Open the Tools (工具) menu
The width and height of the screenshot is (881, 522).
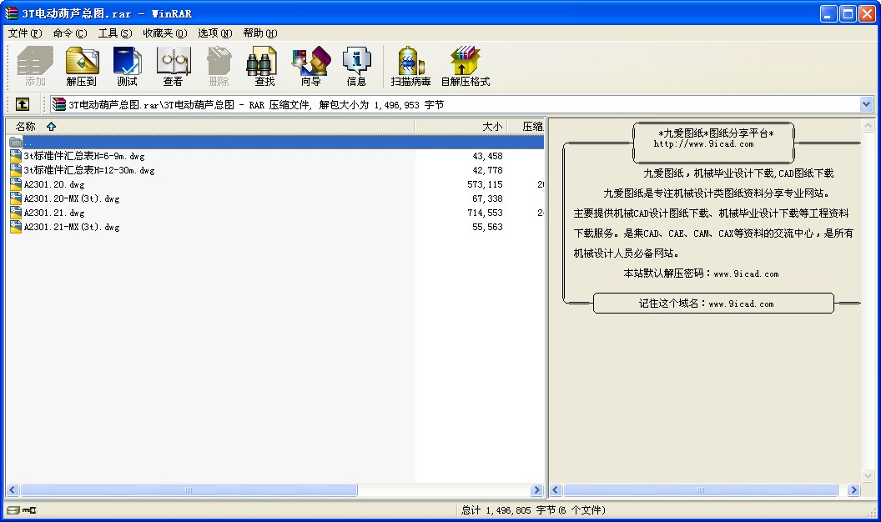[115, 33]
